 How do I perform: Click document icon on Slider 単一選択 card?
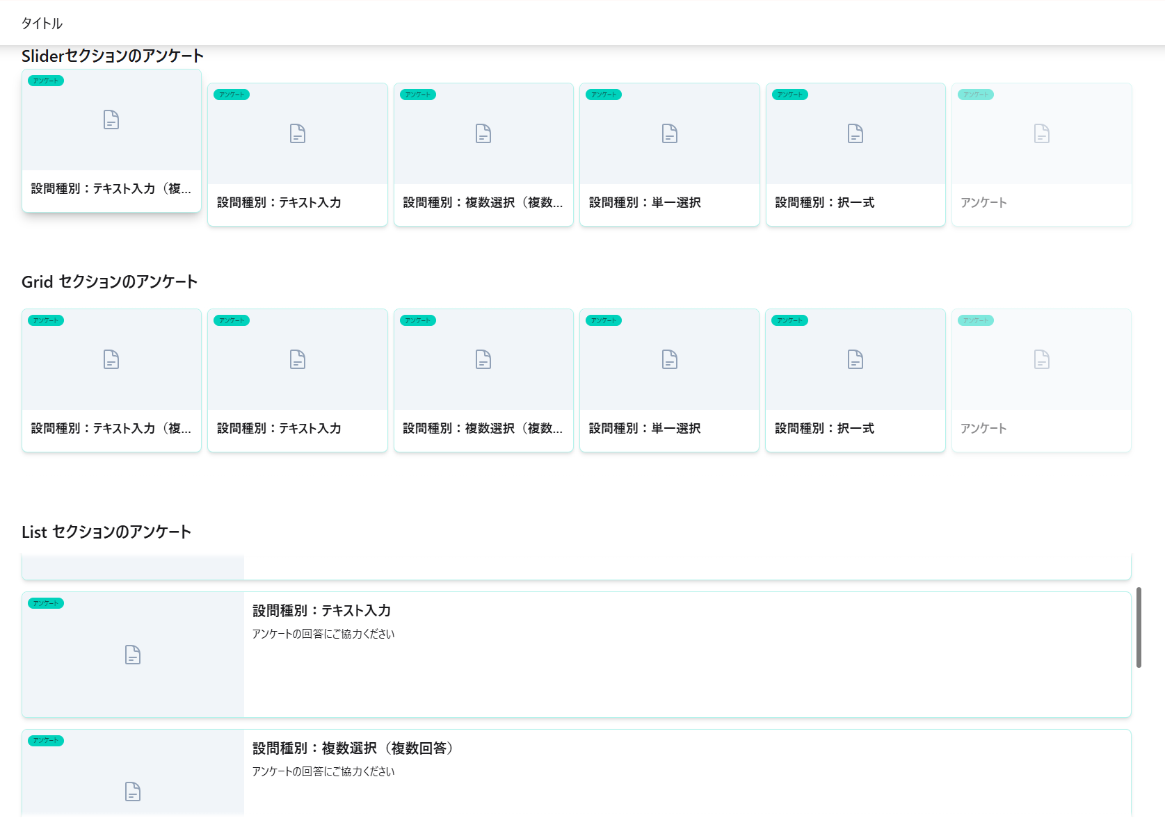coord(669,133)
